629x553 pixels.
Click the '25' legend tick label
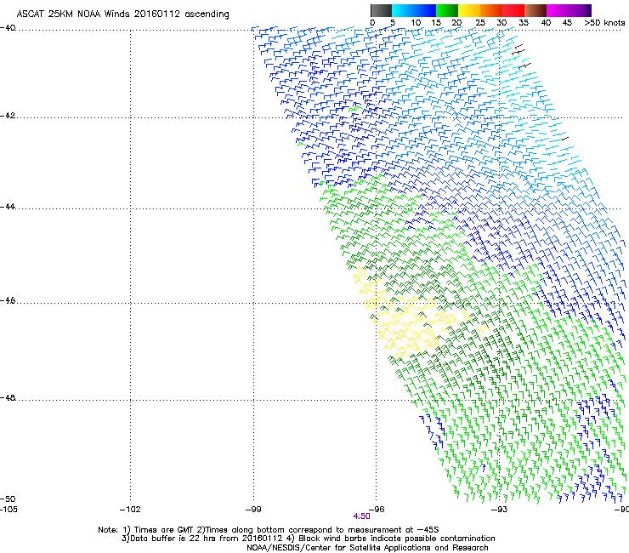click(480, 23)
